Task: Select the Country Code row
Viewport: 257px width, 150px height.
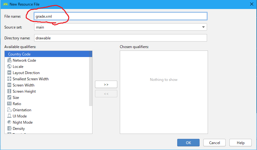Action: [x=48, y=54]
